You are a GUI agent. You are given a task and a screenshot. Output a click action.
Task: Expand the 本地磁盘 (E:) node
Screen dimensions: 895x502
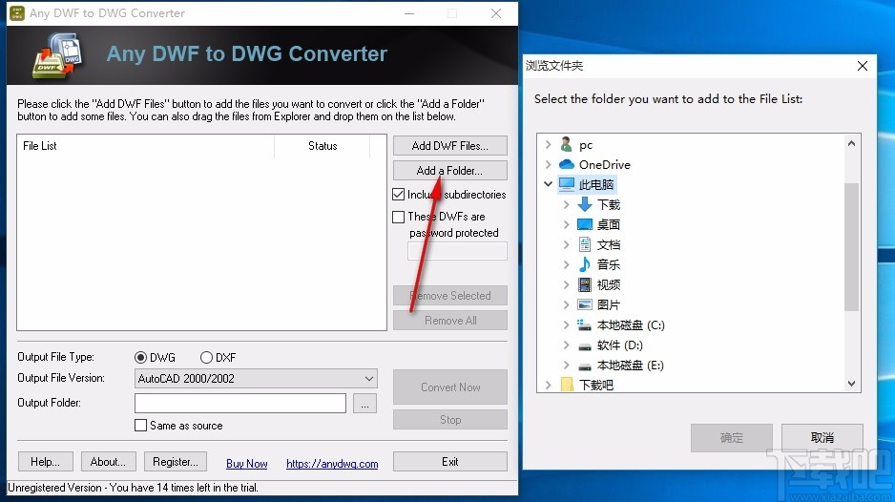[566, 365]
